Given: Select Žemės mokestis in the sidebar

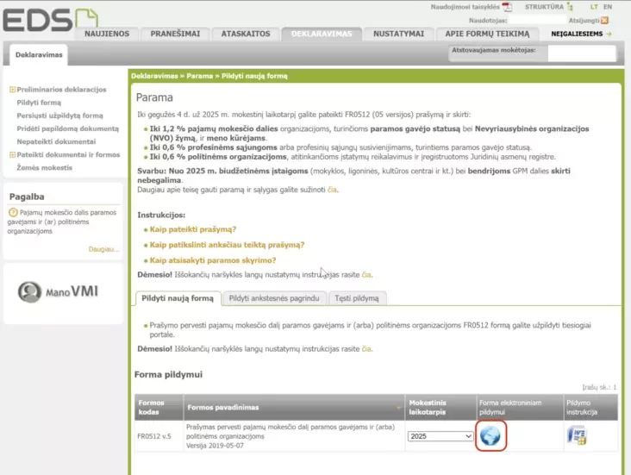Looking at the screenshot, I should point(44,167).
